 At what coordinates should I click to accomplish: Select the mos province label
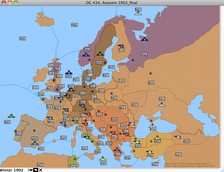151,83
